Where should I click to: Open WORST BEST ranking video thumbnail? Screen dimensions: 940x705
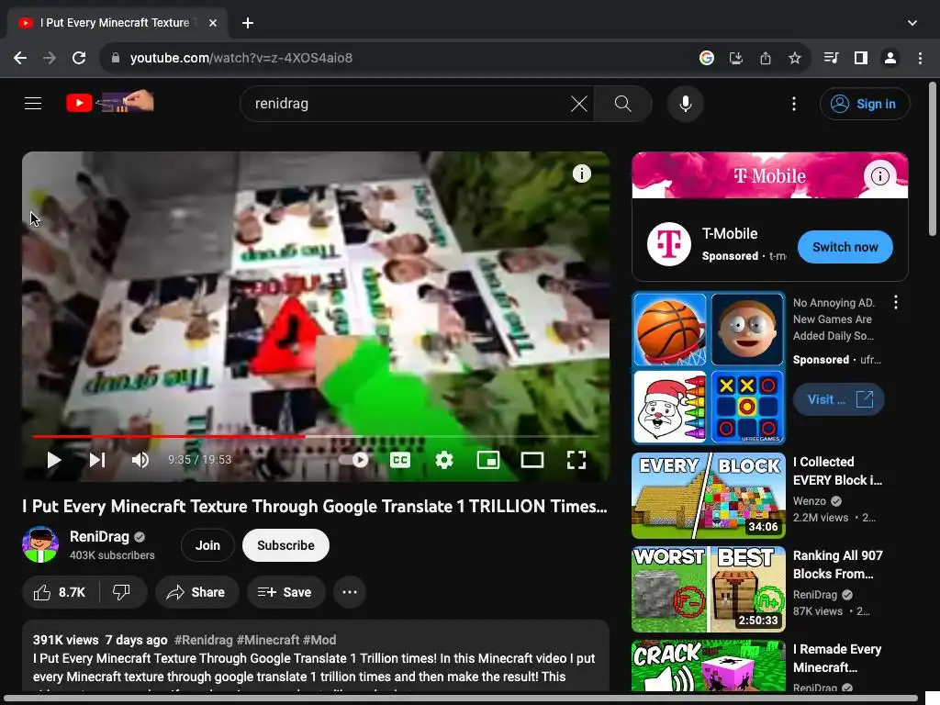709,589
